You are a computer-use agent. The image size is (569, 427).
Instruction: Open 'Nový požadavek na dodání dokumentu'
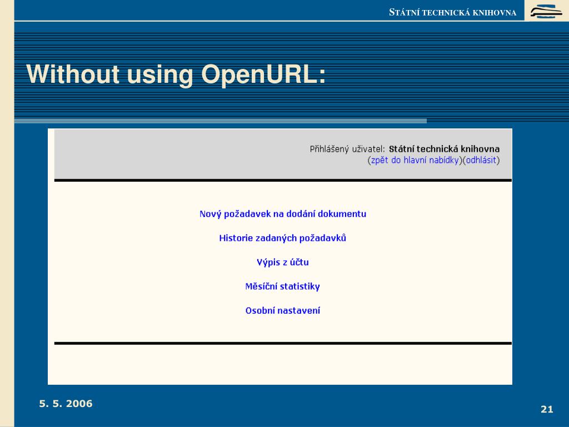[282, 214]
